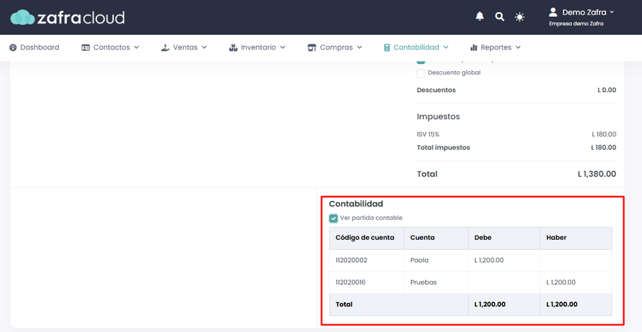This screenshot has height=332, width=642.
Task: Click Pruebas account name cell
Action: [436, 282]
